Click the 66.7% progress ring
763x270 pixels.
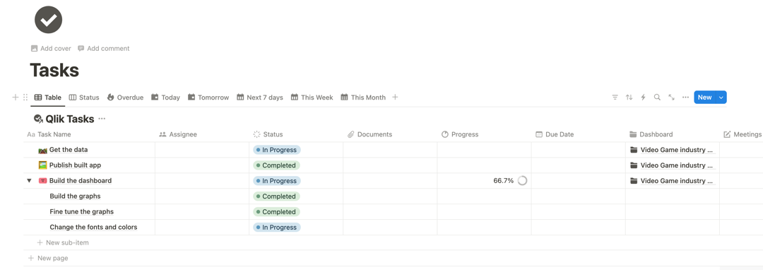coord(522,180)
